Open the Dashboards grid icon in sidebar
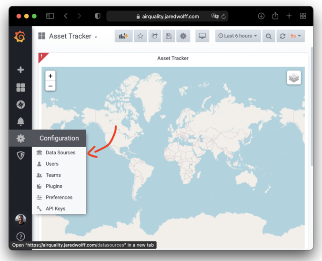The image size is (322, 261). 20,88
